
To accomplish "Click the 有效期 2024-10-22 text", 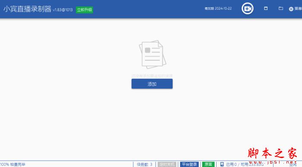I will 218,9.
